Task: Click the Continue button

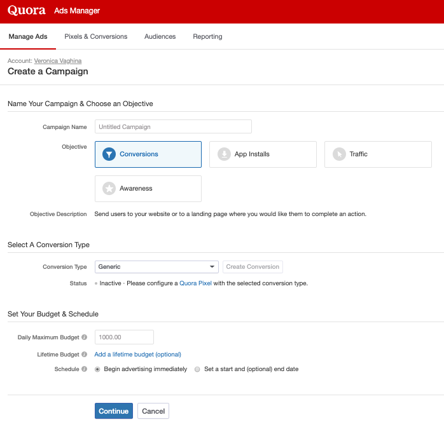Action: (114, 410)
